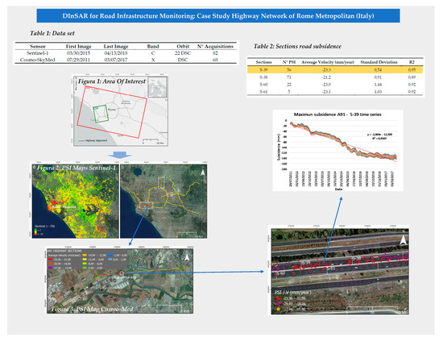Click the north arrow on the Sentinel-1 highway network map
The image size is (443, 341).
tap(202, 173)
